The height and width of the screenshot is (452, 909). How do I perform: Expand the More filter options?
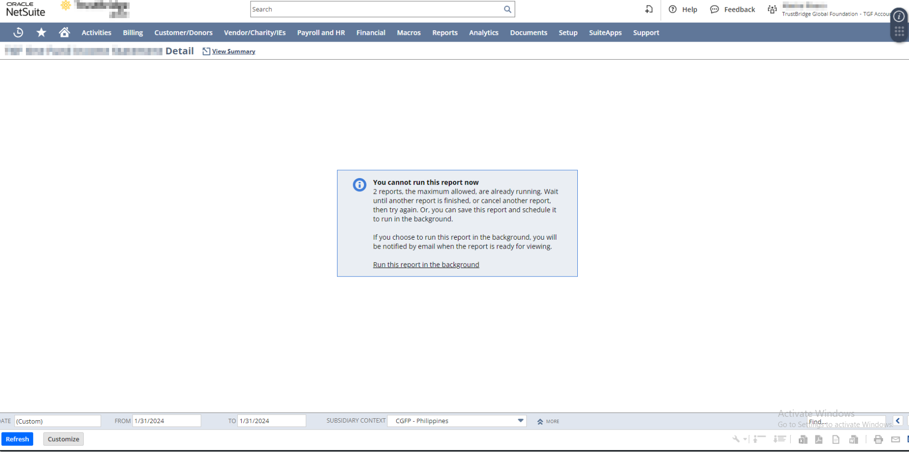[x=548, y=421]
